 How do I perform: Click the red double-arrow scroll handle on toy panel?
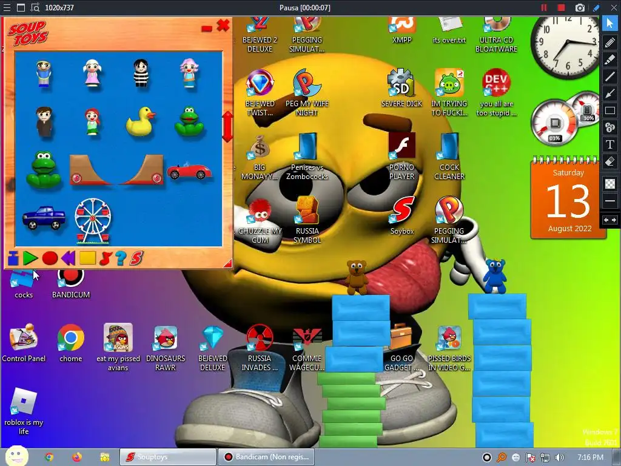point(227,126)
